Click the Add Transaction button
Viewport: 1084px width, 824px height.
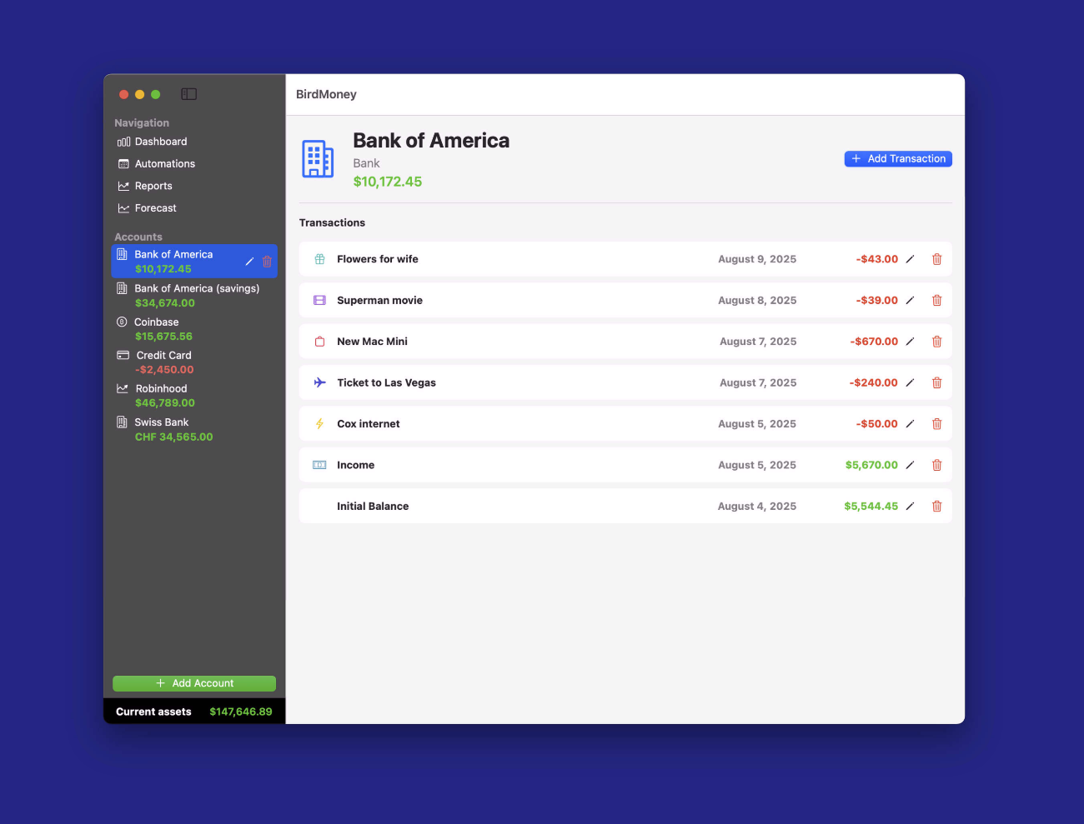[x=898, y=158]
